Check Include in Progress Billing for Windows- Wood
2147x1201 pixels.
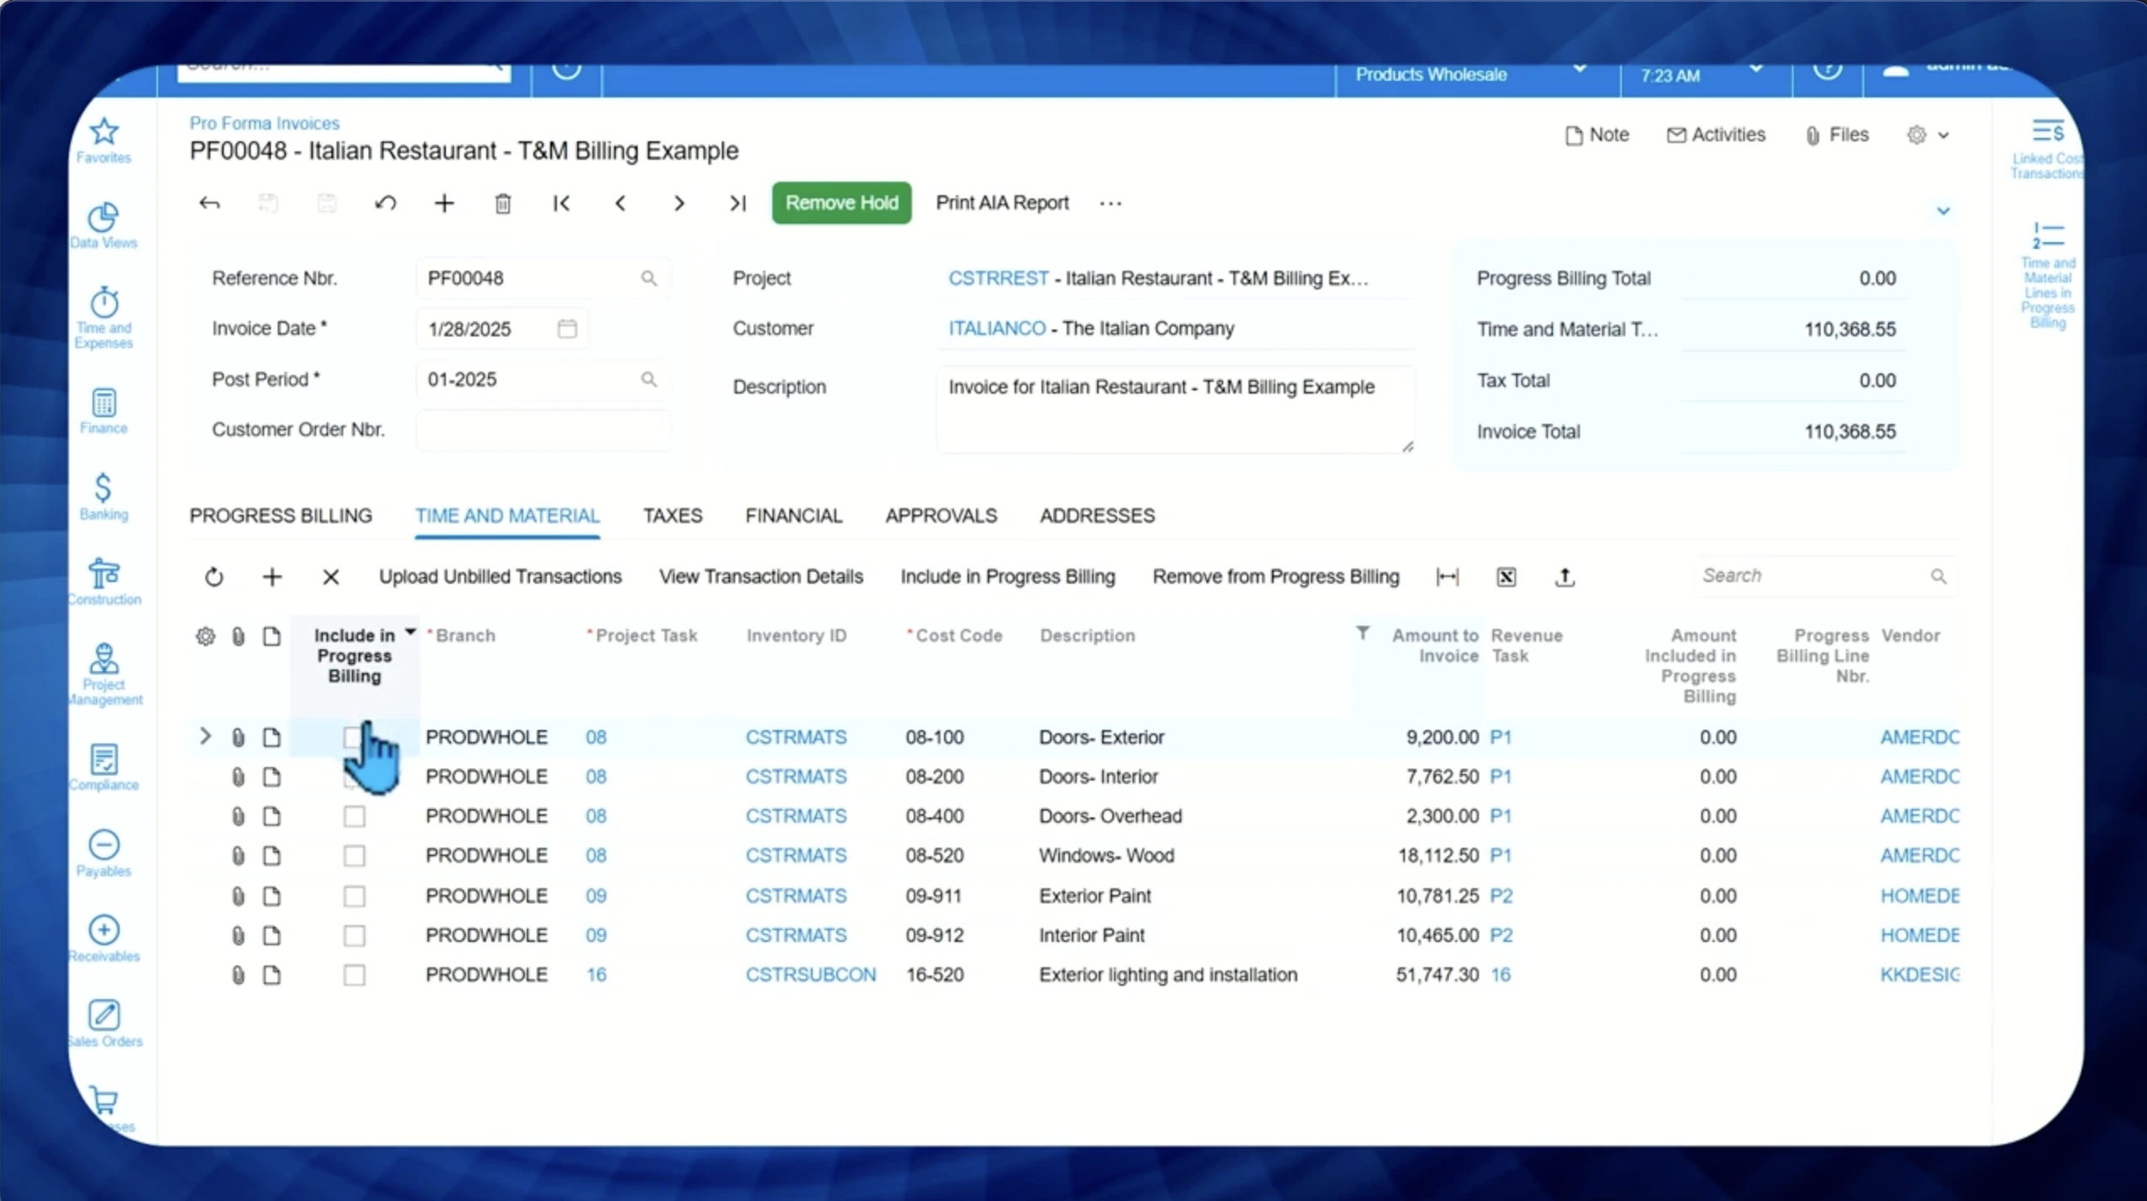[x=354, y=855]
